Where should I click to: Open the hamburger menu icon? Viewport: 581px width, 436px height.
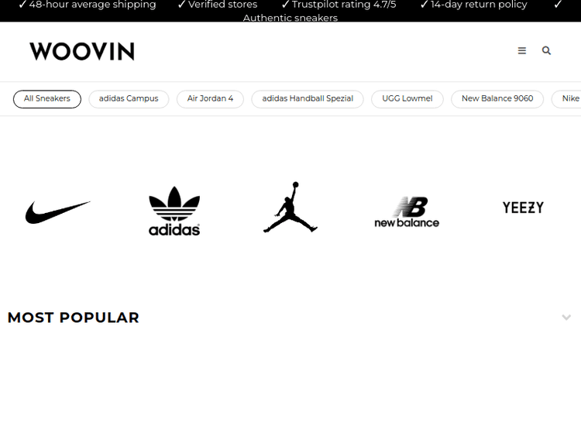521,51
